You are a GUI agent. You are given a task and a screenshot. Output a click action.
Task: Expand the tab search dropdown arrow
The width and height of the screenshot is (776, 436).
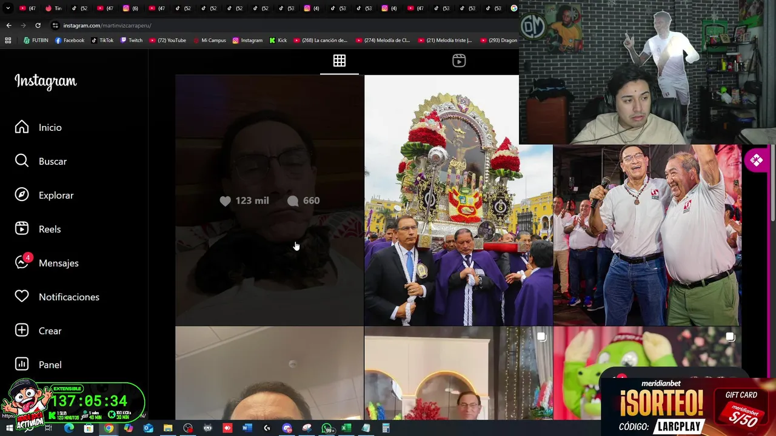[8, 8]
